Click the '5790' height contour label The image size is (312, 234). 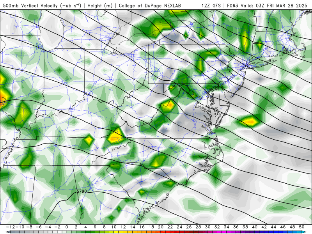[x=82, y=191]
